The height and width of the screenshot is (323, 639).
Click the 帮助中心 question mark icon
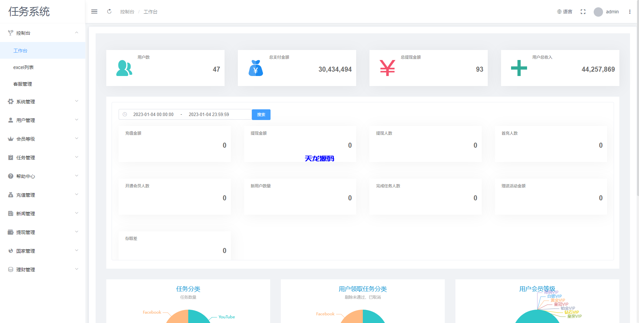(11, 176)
